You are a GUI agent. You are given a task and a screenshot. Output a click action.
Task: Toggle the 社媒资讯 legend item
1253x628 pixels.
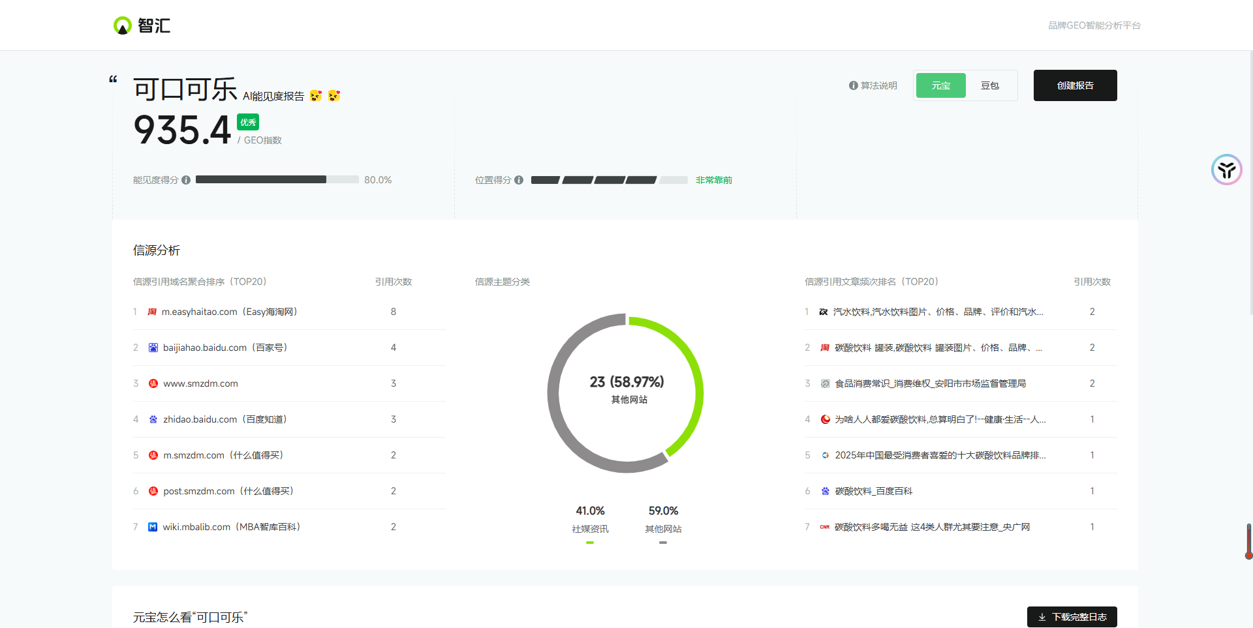tap(590, 529)
